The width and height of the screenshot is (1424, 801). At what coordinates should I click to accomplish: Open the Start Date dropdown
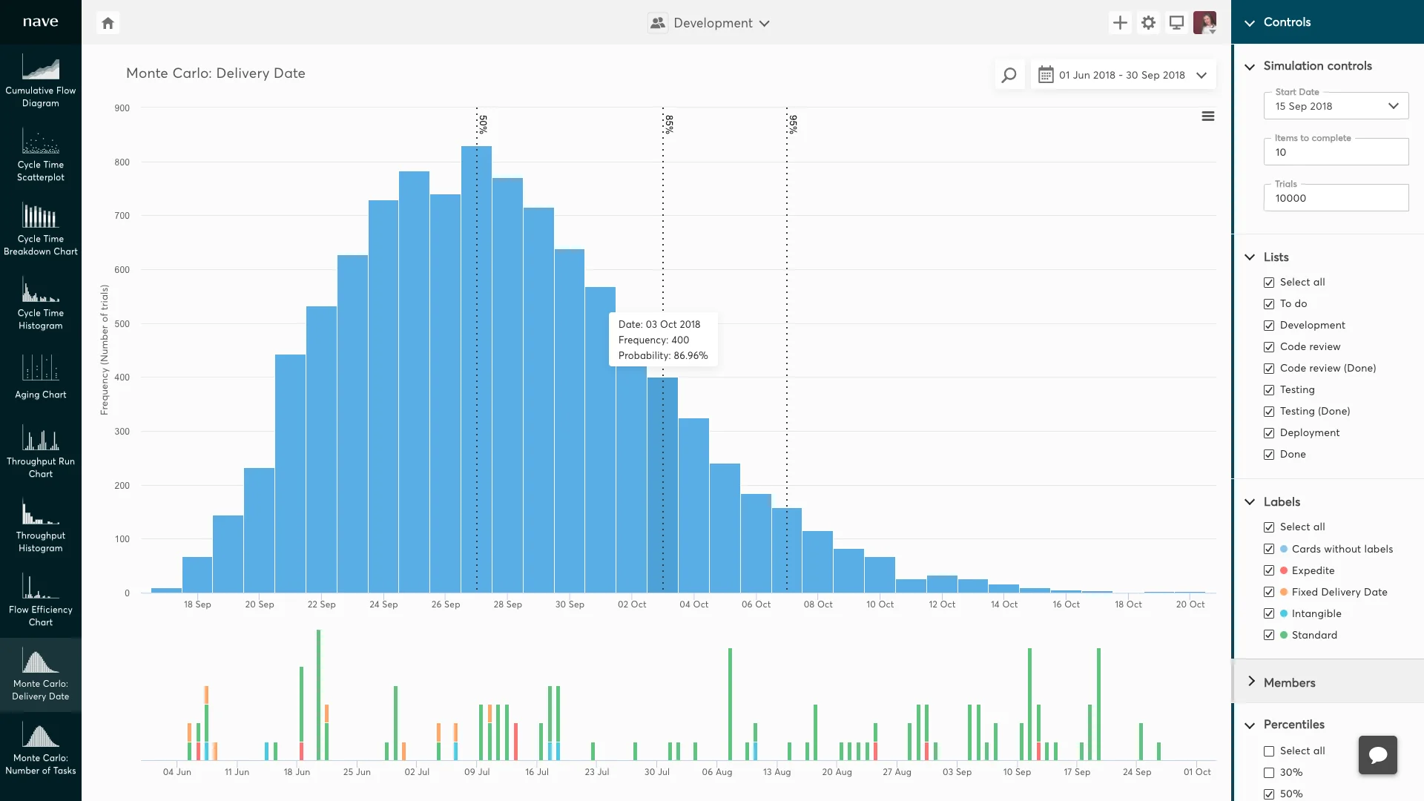(1335, 106)
